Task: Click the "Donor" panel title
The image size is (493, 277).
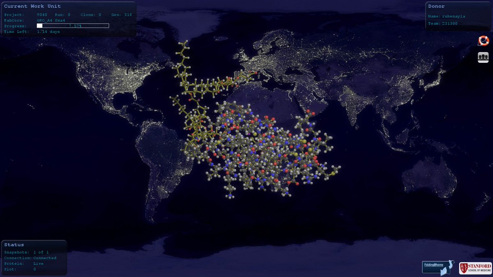Action: 436,6
